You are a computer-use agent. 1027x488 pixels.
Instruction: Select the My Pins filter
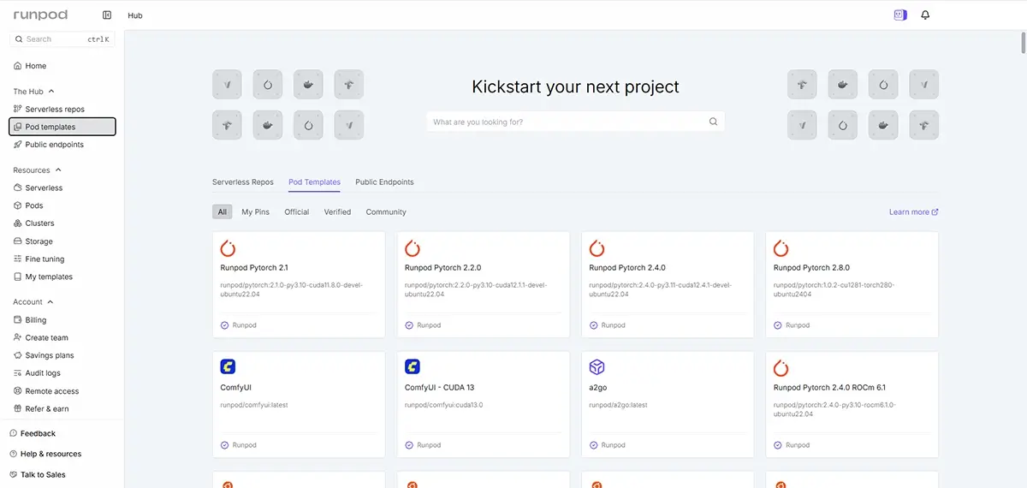(255, 212)
